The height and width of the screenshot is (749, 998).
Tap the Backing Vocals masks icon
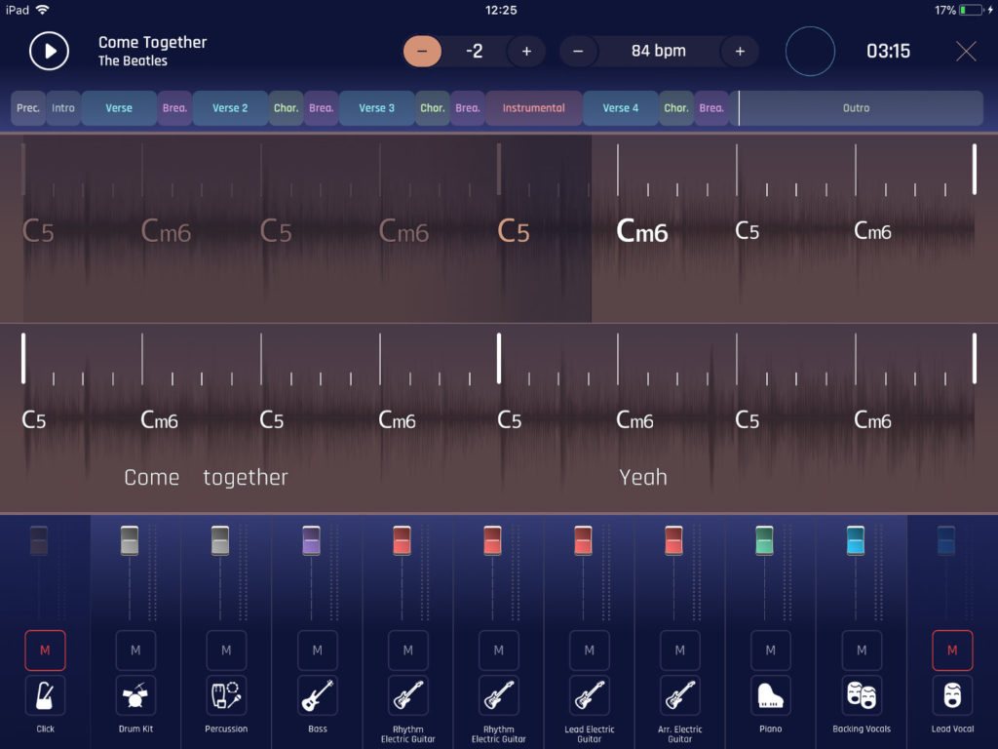[862, 695]
